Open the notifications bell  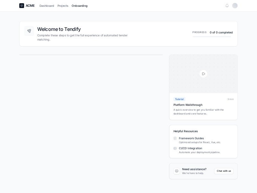coord(227,5)
